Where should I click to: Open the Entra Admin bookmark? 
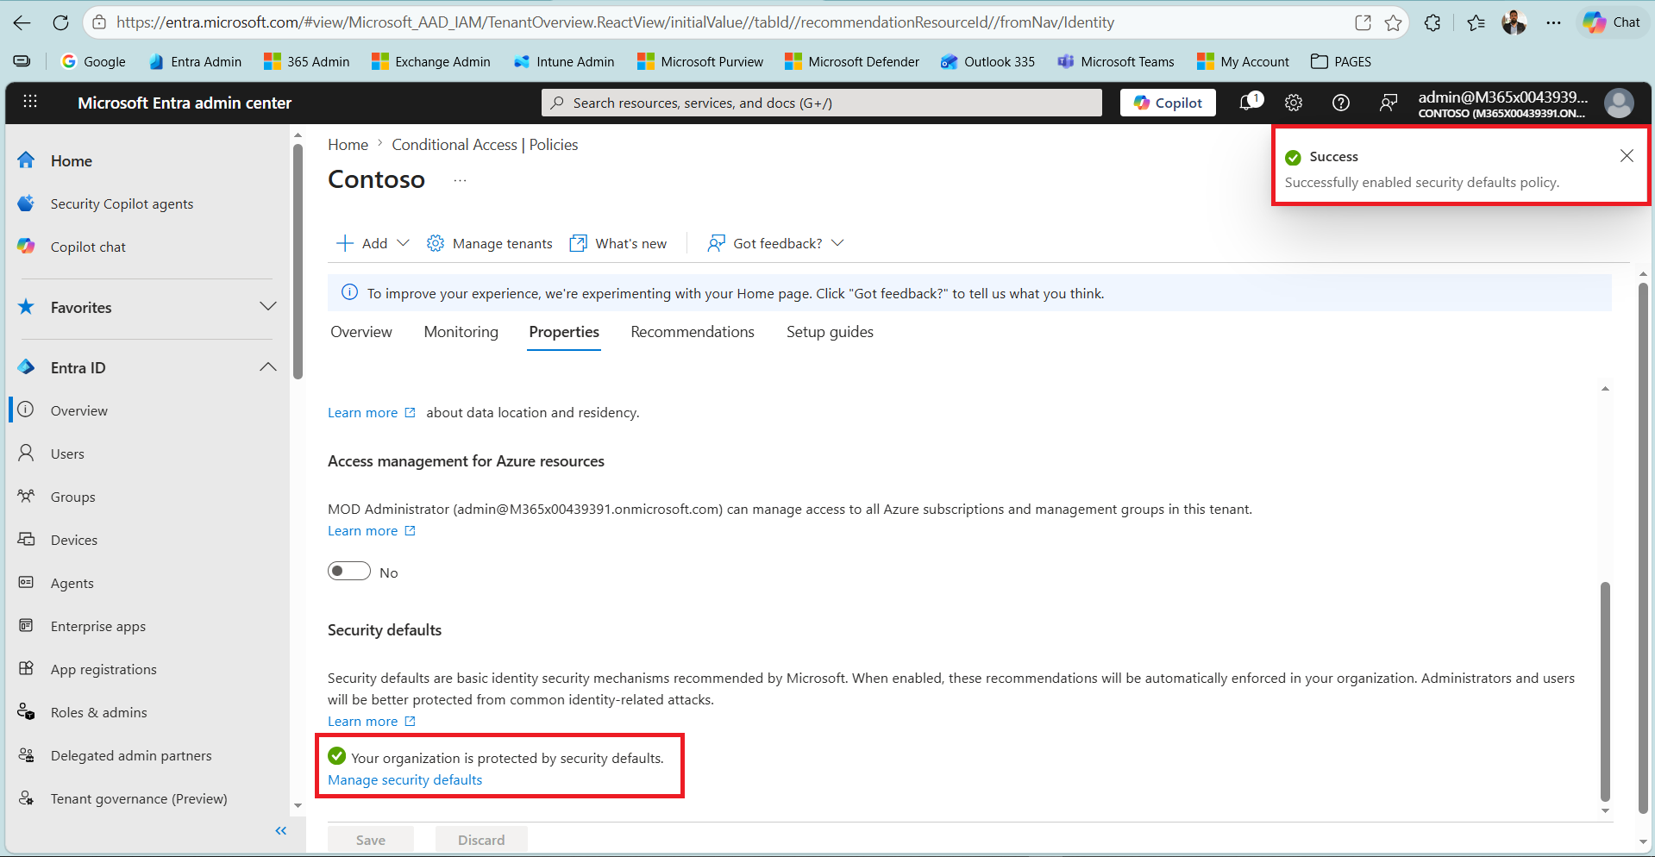point(195,61)
